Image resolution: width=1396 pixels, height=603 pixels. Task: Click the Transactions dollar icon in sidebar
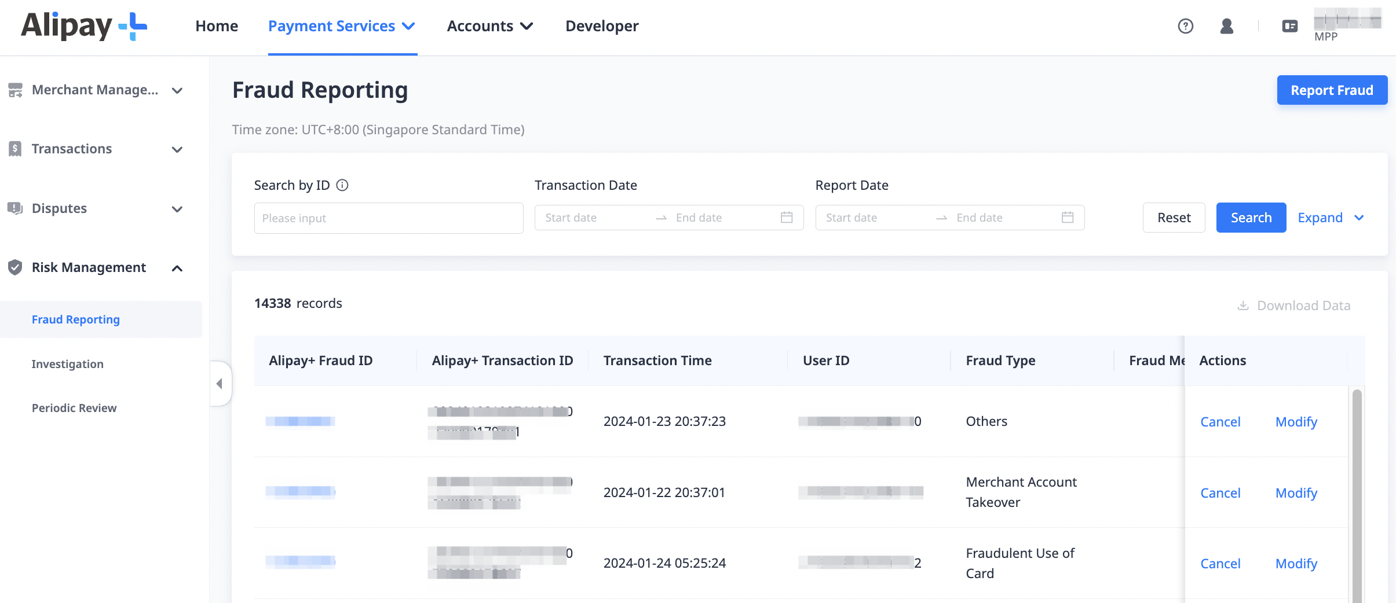tap(16, 149)
